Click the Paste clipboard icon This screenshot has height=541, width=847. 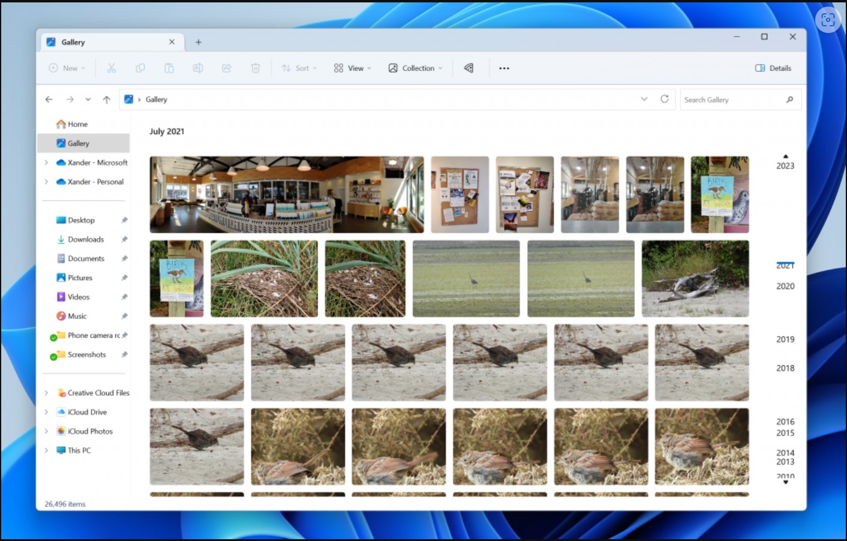[x=169, y=68]
